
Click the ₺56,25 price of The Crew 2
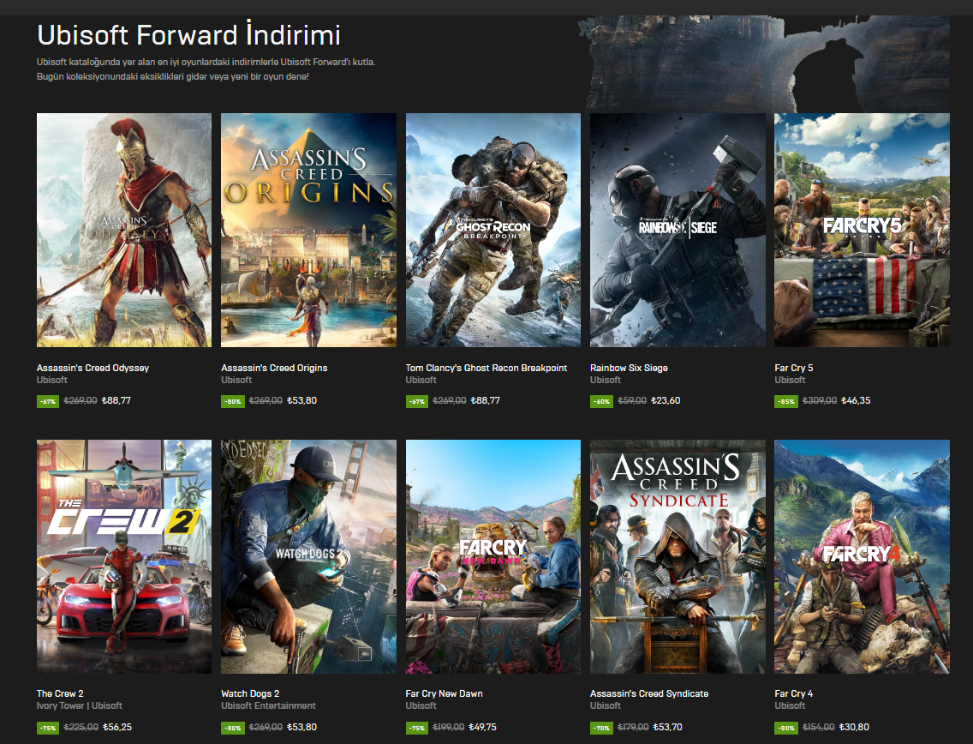(117, 727)
